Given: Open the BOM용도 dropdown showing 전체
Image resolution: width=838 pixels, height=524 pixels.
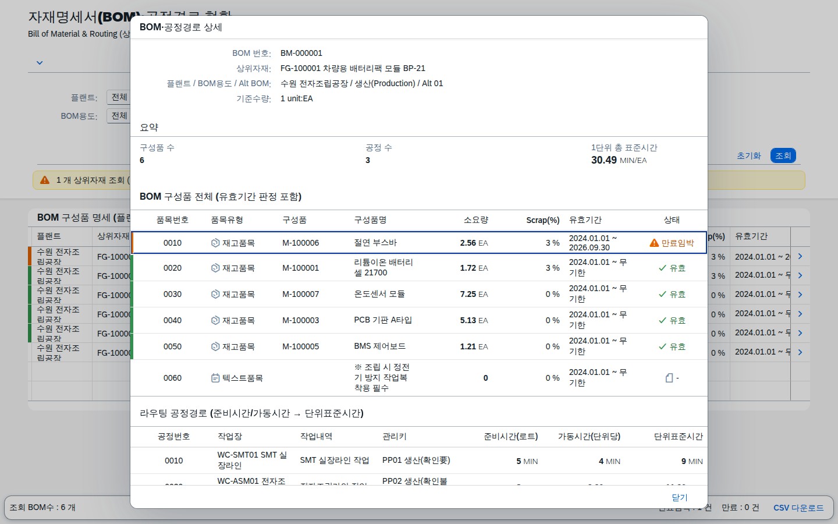Looking at the screenshot, I should tap(119, 116).
